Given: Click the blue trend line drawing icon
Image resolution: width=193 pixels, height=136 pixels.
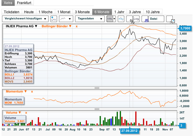Looking at the screenshot, I should point(121,19).
